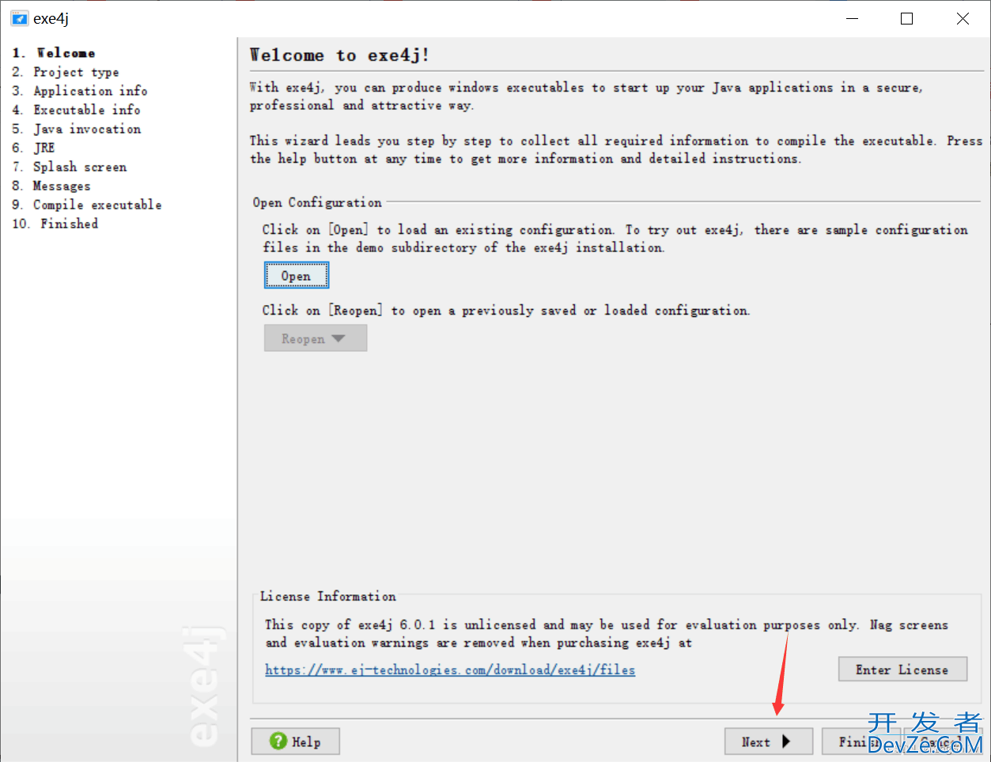
Task: Choose step 6 JRE in the step list
Action: point(33,148)
